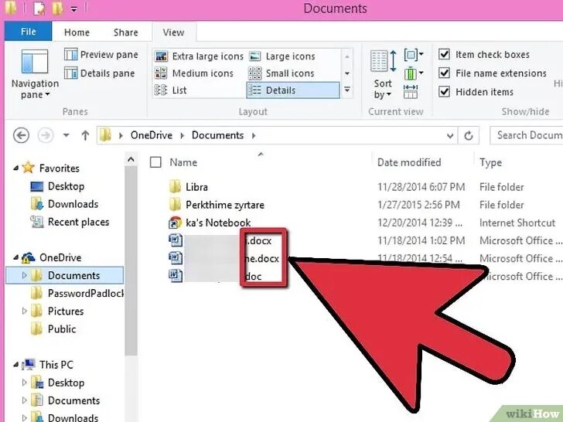Expand the chevron after Documents in address bar
The image size is (563, 422).
(254, 135)
